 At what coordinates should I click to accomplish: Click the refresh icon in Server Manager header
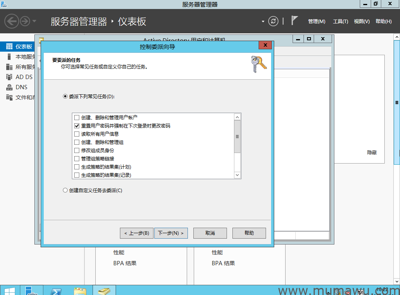tap(273, 21)
